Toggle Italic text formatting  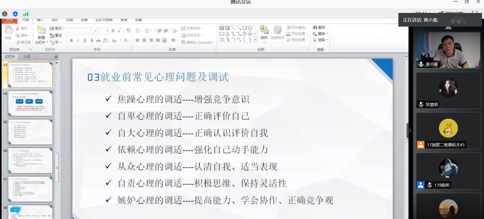coord(78,41)
